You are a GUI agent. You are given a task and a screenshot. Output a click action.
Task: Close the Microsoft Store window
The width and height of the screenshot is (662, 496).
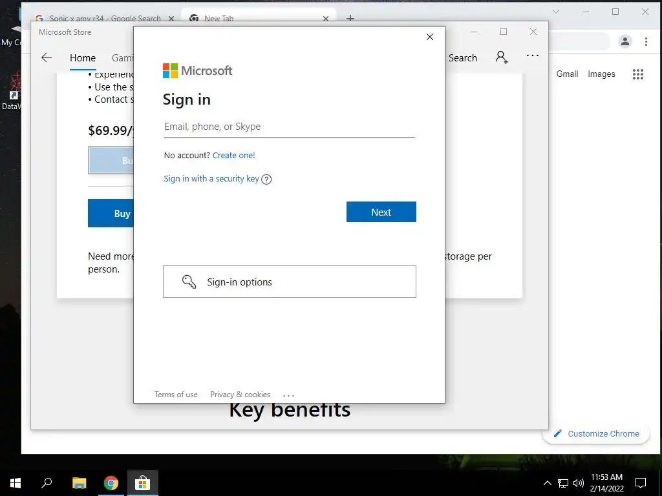point(533,32)
